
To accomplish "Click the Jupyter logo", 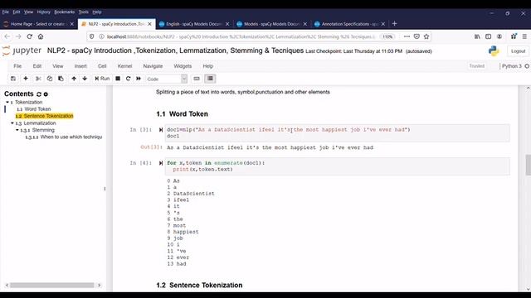I will click(22, 51).
